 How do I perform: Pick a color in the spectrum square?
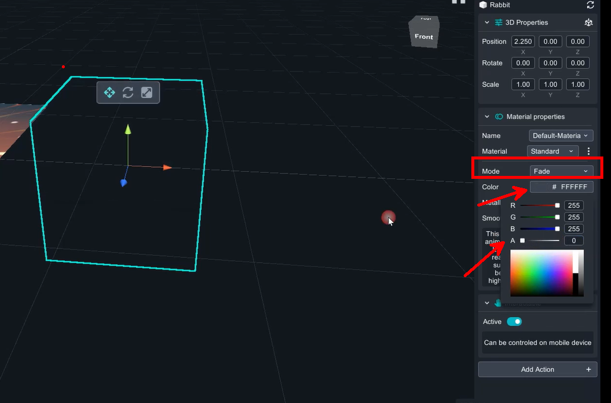pyautogui.click(x=541, y=273)
